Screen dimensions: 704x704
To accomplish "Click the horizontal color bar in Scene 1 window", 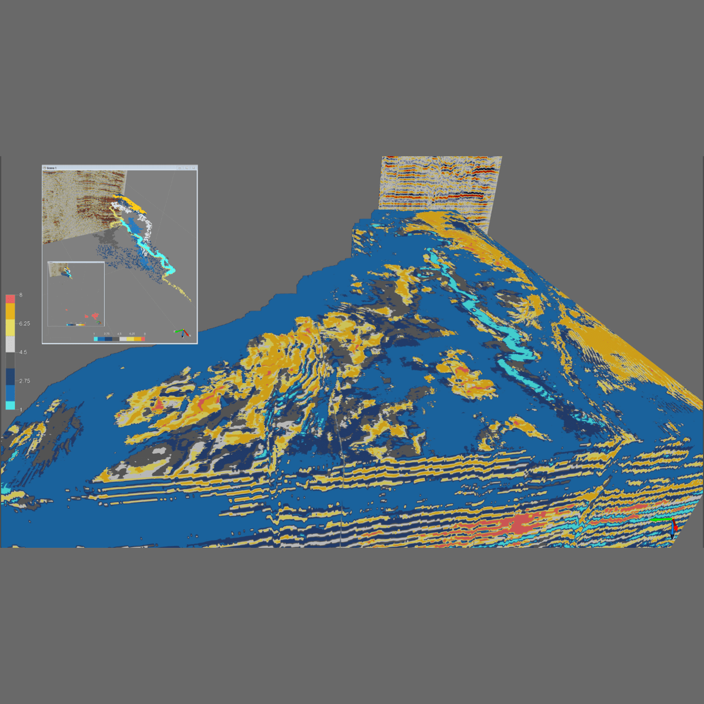I will click(x=119, y=339).
